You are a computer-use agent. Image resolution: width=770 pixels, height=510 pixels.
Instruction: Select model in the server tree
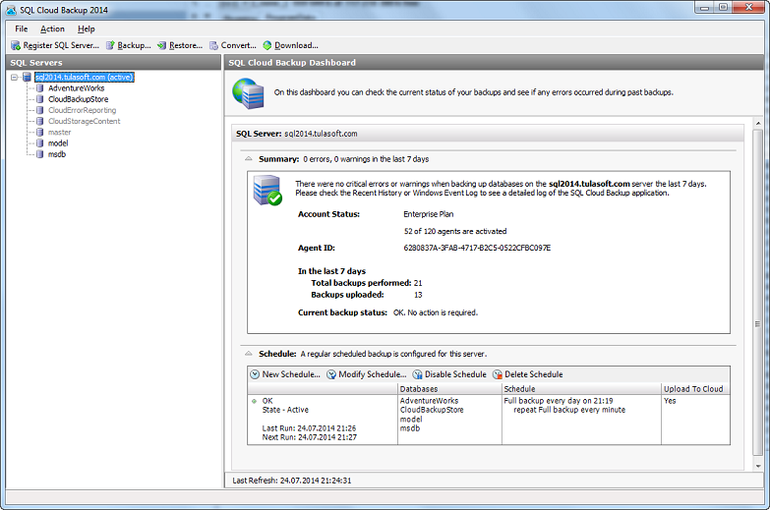coord(58,143)
